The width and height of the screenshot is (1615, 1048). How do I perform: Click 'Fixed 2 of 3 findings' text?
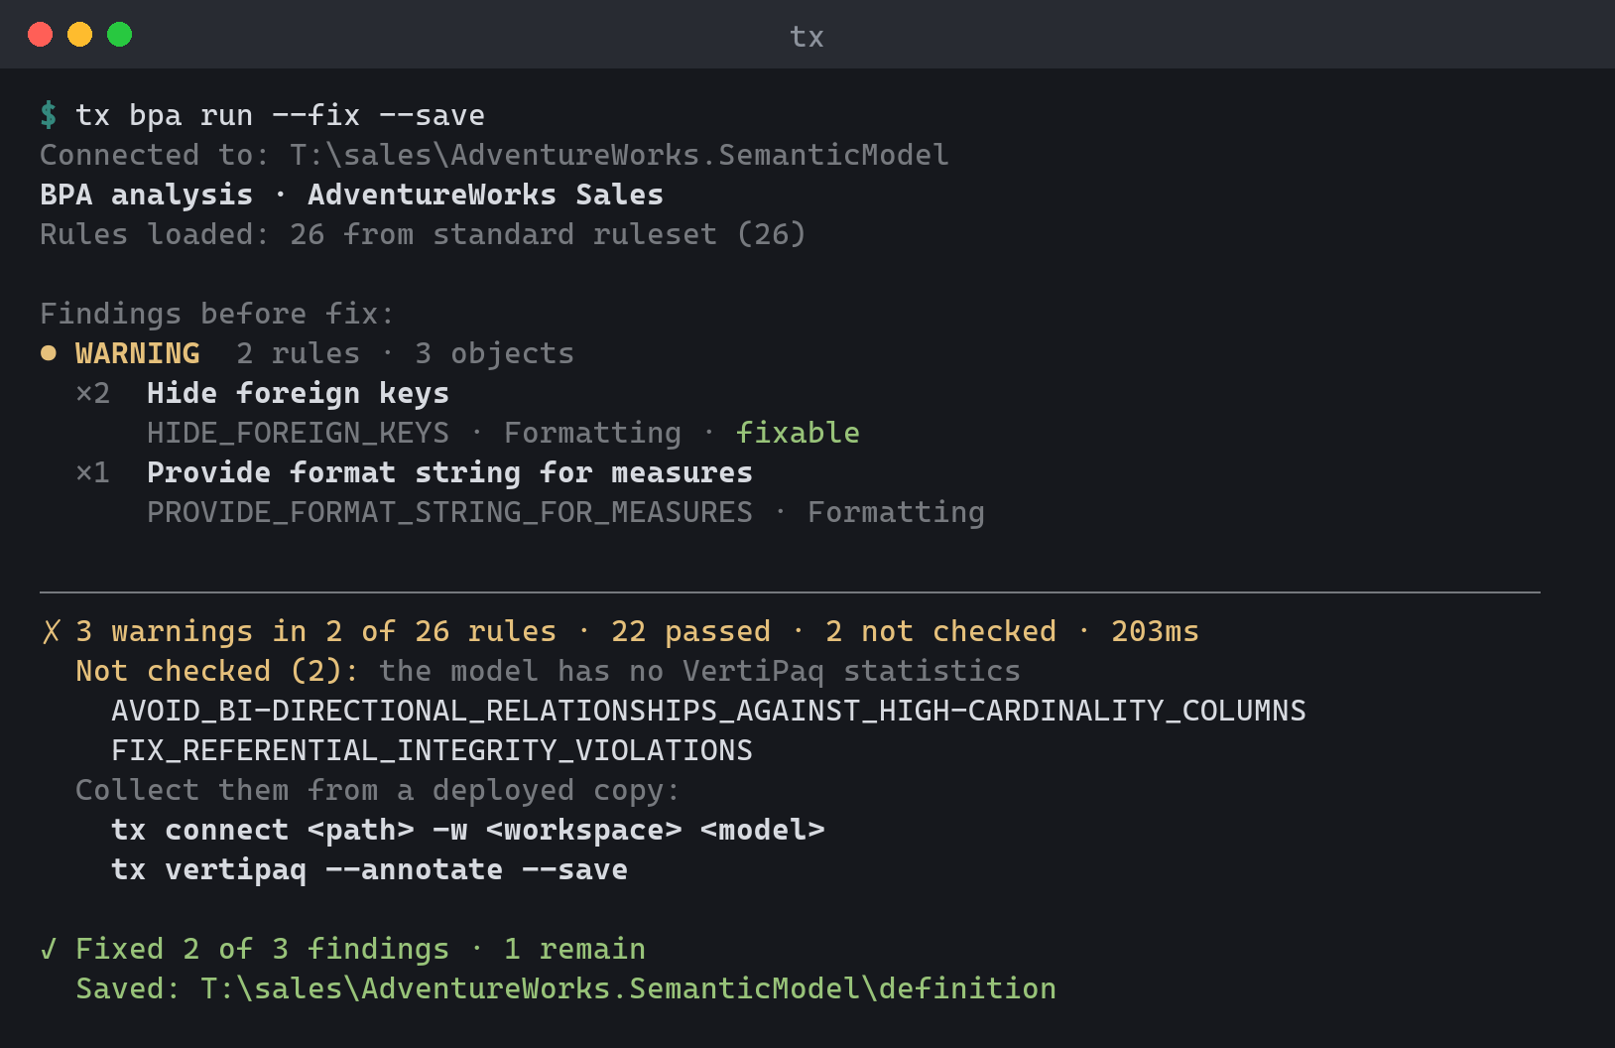pos(262,949)
